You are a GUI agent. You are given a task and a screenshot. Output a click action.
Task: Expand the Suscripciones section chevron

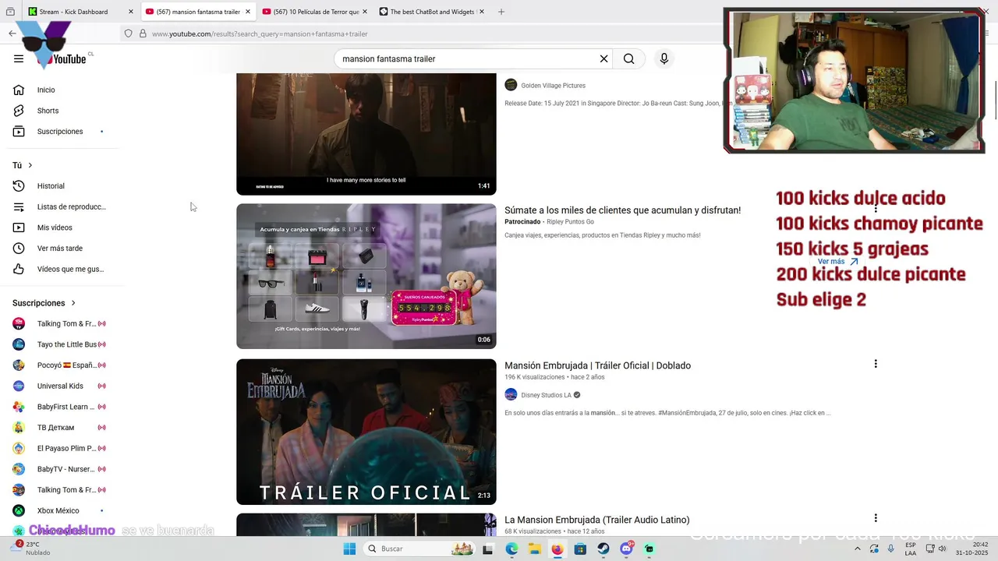click(x=73, y=303)
